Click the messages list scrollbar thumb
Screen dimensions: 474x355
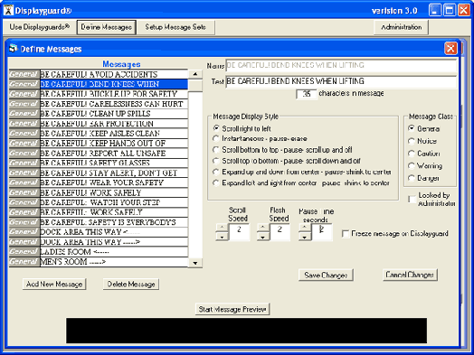tap(195, 85)
